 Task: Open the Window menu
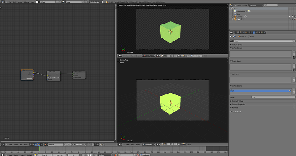pyautogui.click(x=27, y=2)
